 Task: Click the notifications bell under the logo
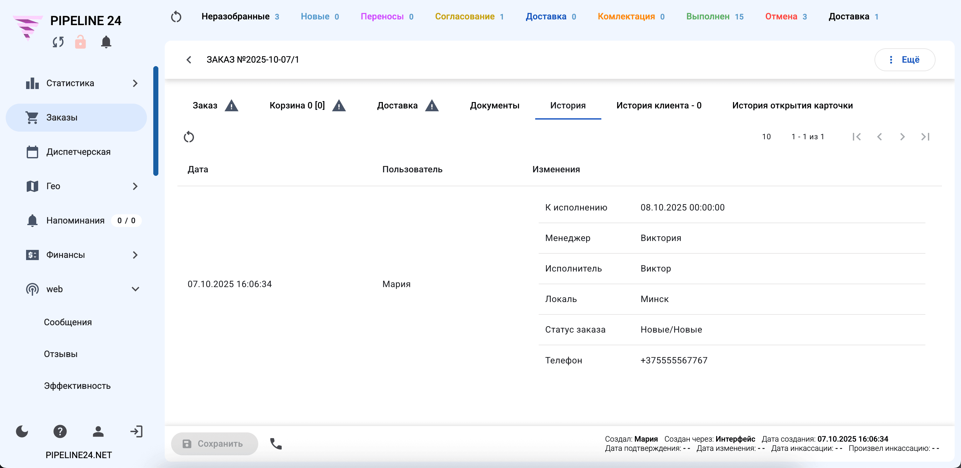(106, 42)
